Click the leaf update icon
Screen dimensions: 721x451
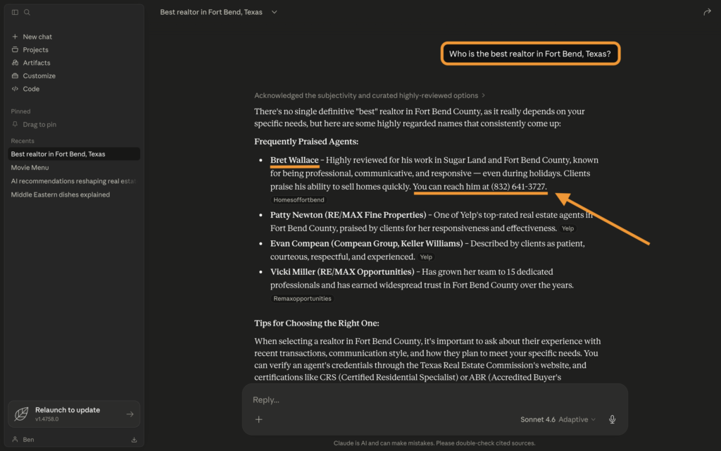[x=21, y=414]
